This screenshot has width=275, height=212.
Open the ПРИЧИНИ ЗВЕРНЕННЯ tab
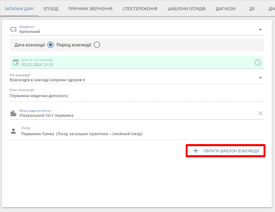90,9
